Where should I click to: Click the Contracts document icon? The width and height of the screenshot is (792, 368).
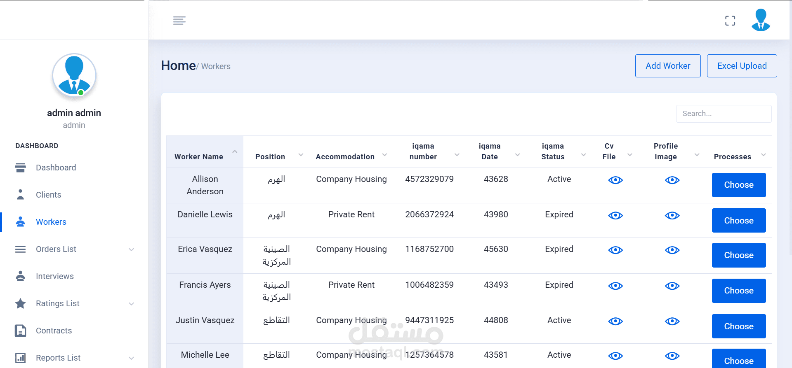pyautogui.click(x=20, y=331)
